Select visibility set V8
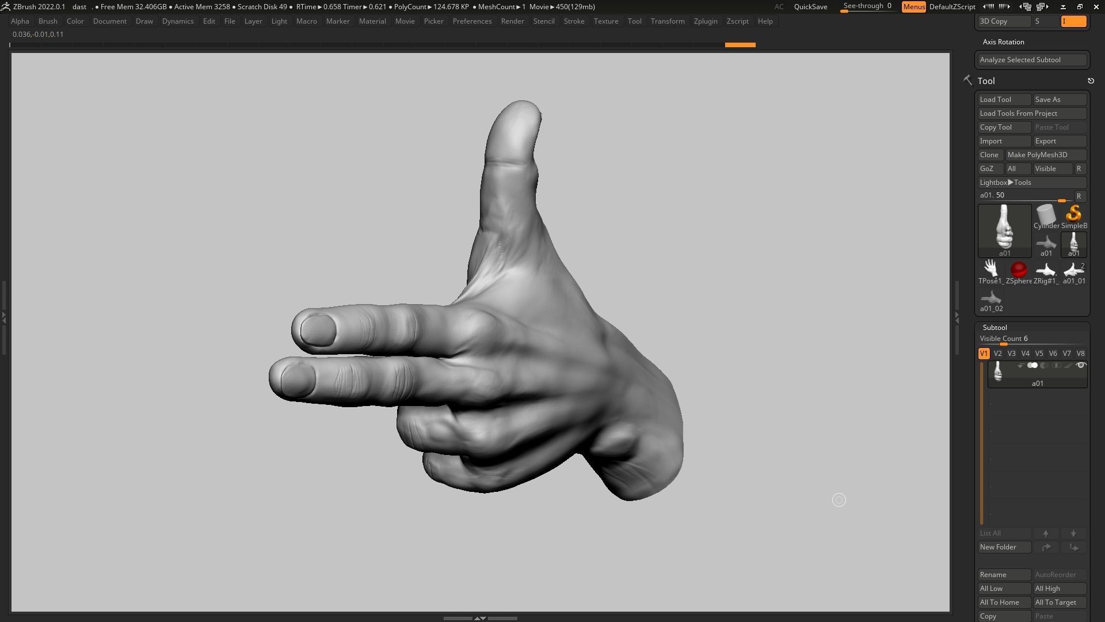1105x622 pixels. click(x=1080, y=354)
